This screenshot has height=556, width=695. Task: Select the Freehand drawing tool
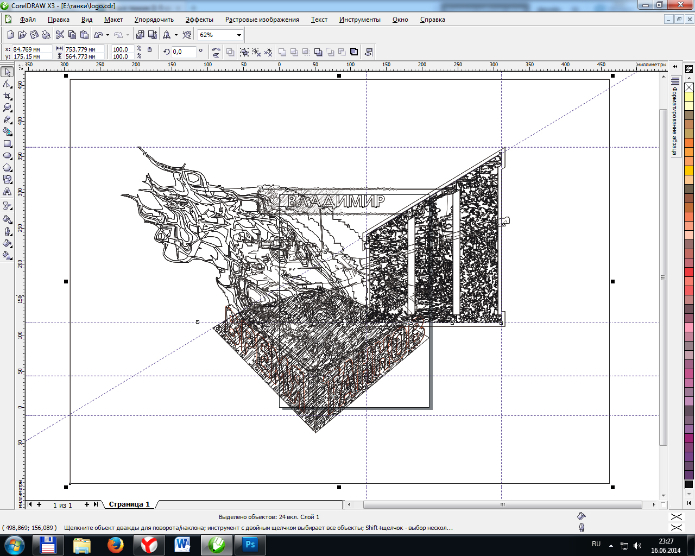[x=7, y=120]
